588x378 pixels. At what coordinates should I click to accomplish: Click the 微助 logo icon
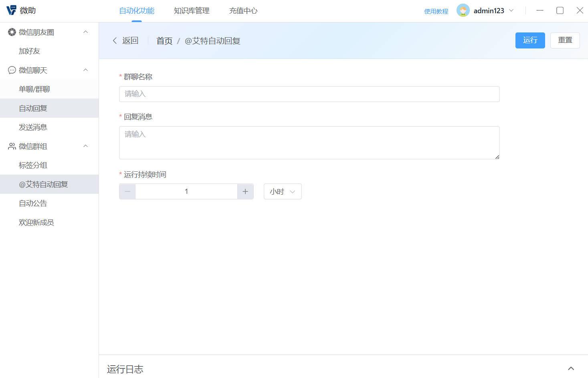11,10
